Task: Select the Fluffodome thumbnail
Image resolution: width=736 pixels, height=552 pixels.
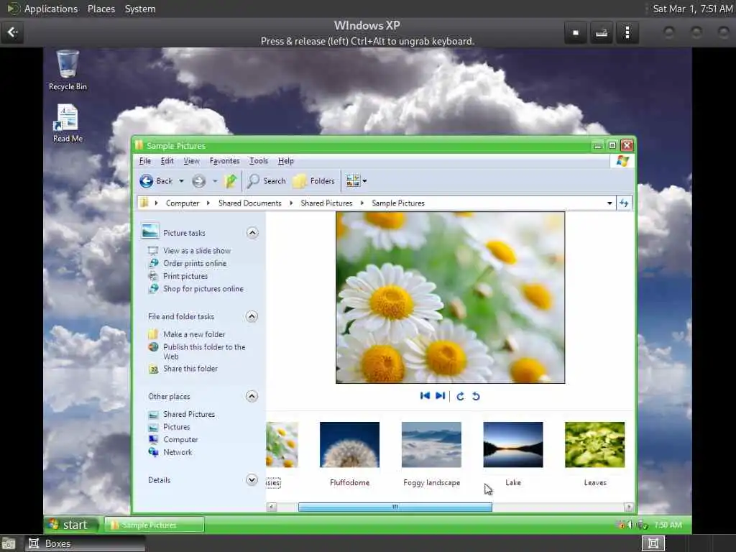Action: [350, 444]
